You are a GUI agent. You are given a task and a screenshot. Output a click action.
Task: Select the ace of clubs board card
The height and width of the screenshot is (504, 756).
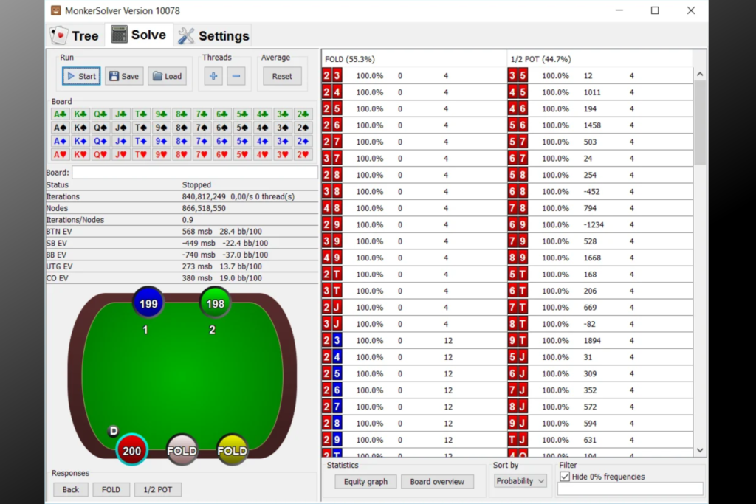60,114
